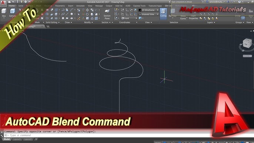Switch to the Insert ribbon tab

71,6
